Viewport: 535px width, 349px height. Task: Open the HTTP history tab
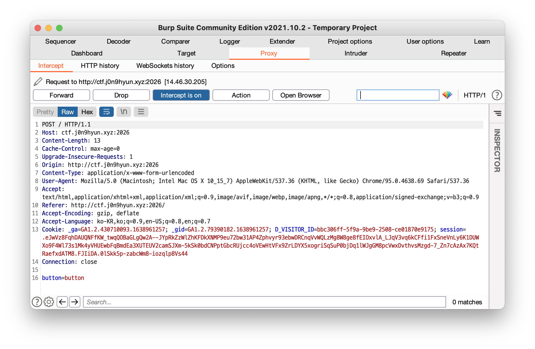pos(100,66)
